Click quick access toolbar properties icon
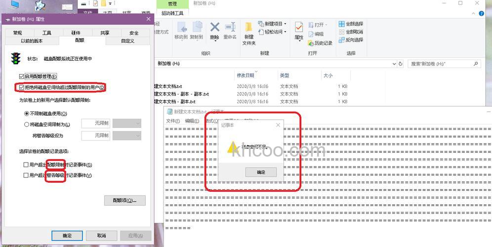This screenshot has width=492, height=247. point(95,3)
